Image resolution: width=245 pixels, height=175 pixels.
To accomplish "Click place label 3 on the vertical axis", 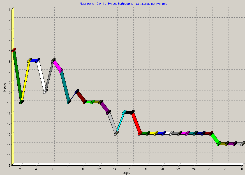I will [x=10, y=30].
